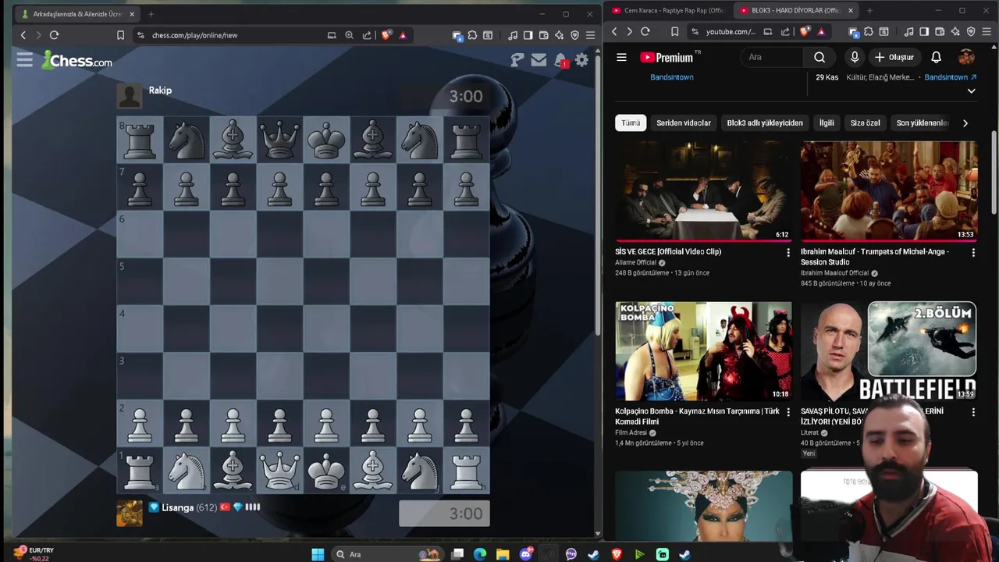Click the empty e4 square

pos(326,329)
